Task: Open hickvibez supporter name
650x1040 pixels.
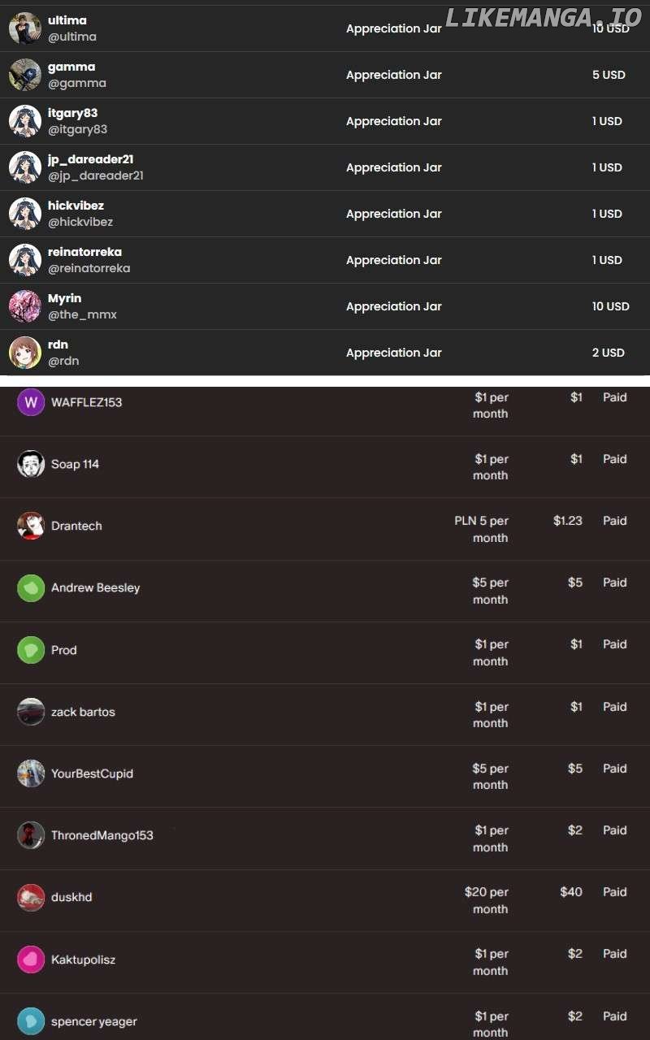Action: coord(76,206)
